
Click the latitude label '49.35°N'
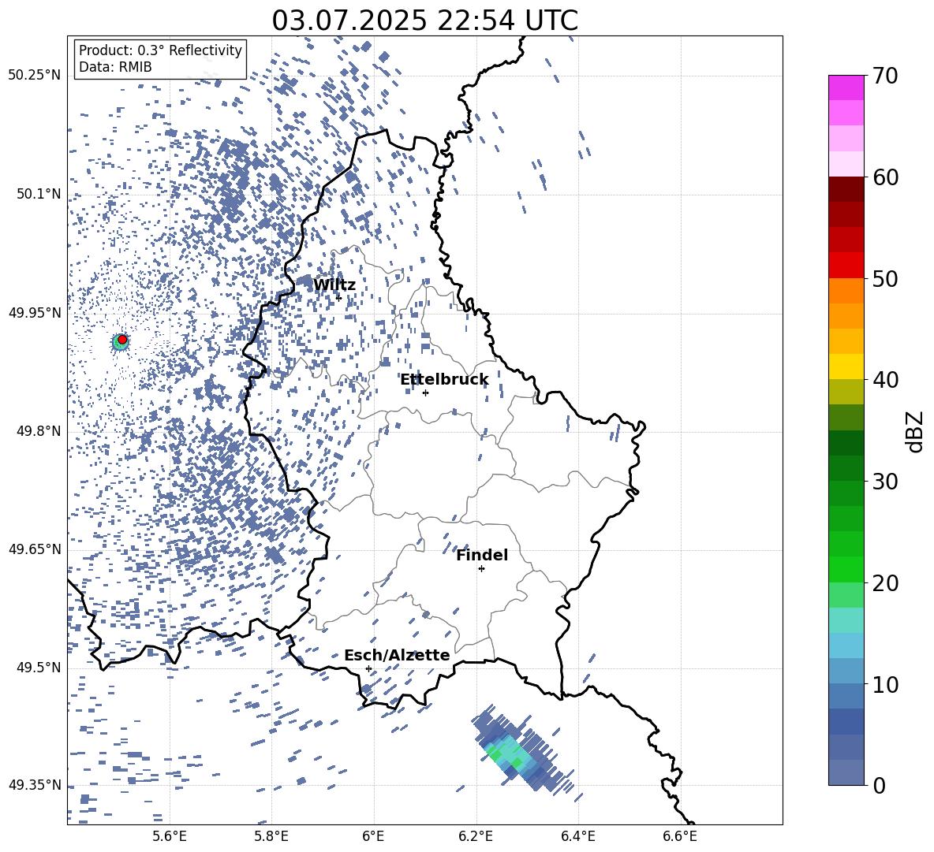point(35,785)
